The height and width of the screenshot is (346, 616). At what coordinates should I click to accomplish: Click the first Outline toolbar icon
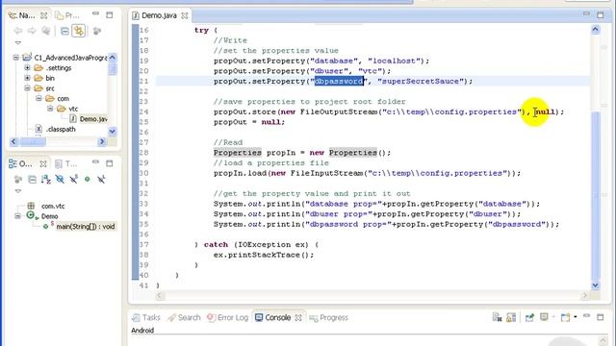(x=18, y=180)
